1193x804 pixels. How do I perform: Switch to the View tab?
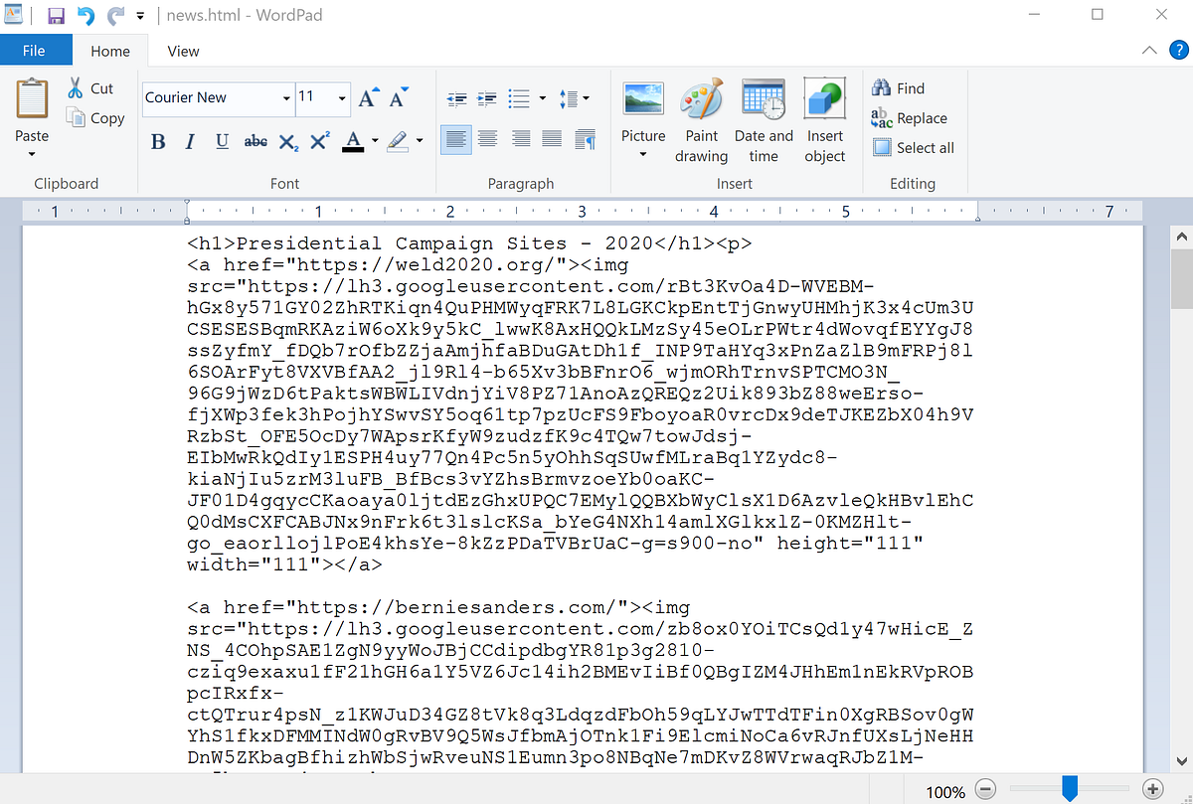(183, 50)
